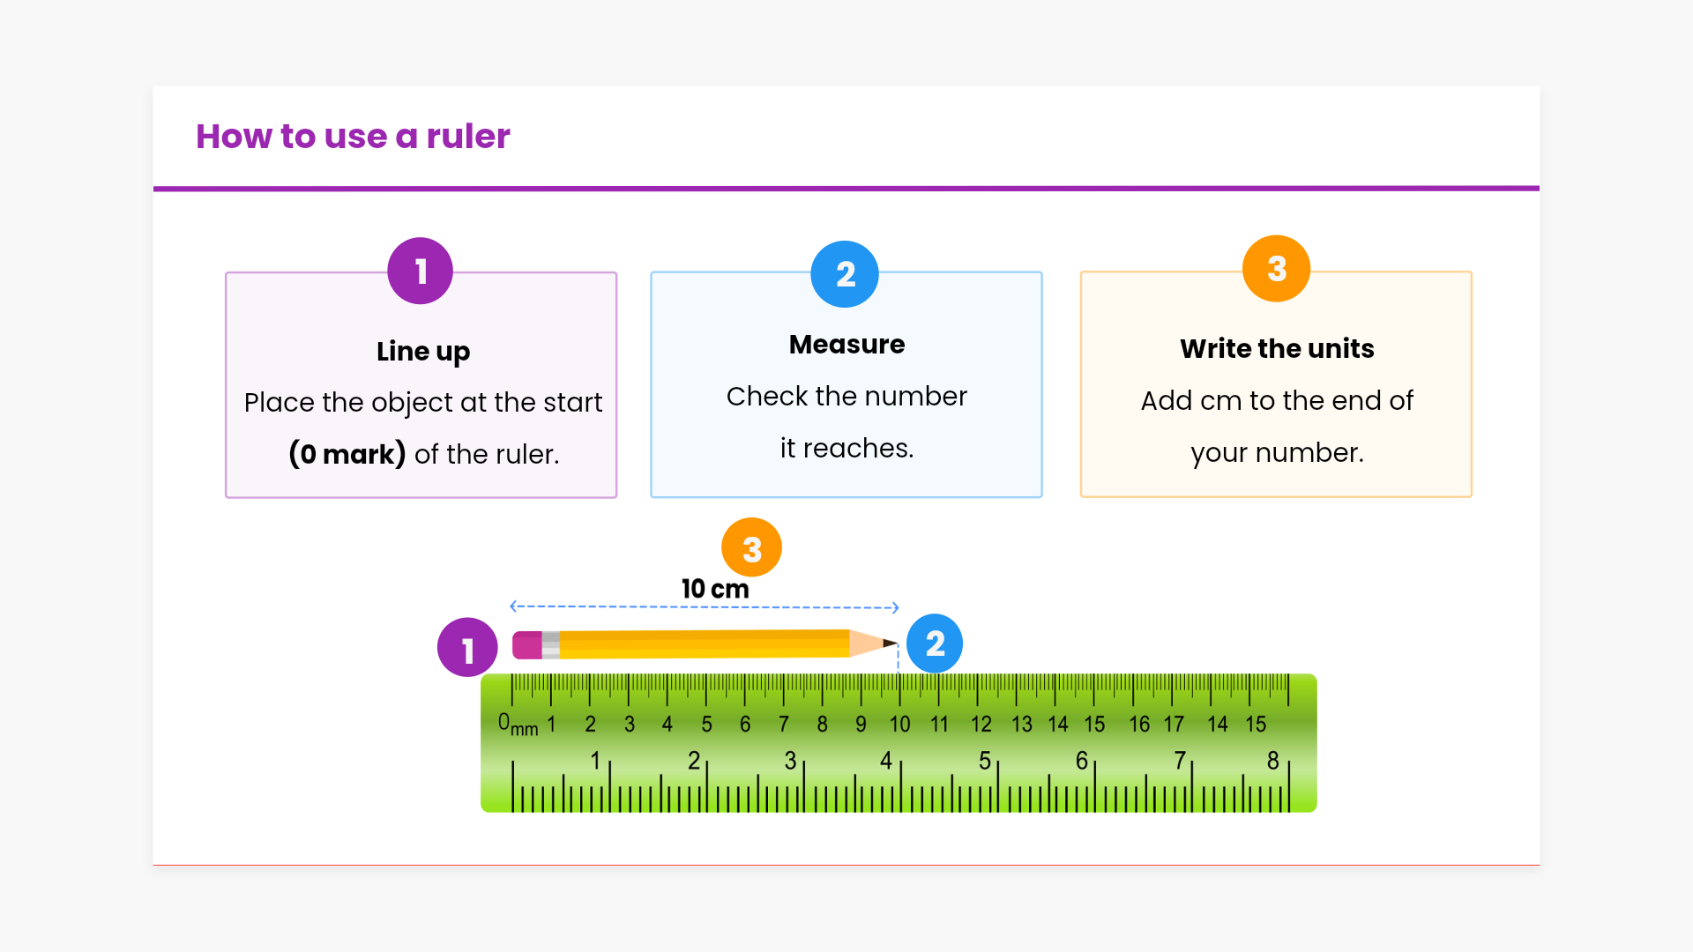Click the purple divider line under the title

(846, 188)
